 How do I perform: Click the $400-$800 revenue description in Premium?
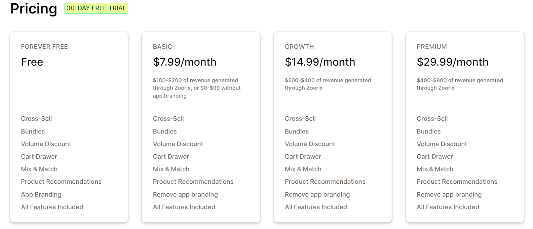tap(459, 84)
